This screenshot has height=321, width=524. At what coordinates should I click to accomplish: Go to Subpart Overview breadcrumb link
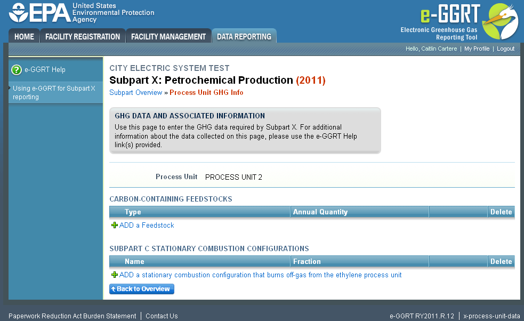point(136,93)
